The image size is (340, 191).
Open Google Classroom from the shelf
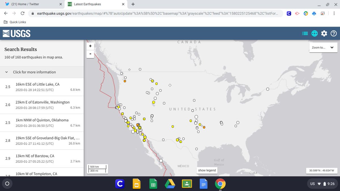tap(187, 184)
